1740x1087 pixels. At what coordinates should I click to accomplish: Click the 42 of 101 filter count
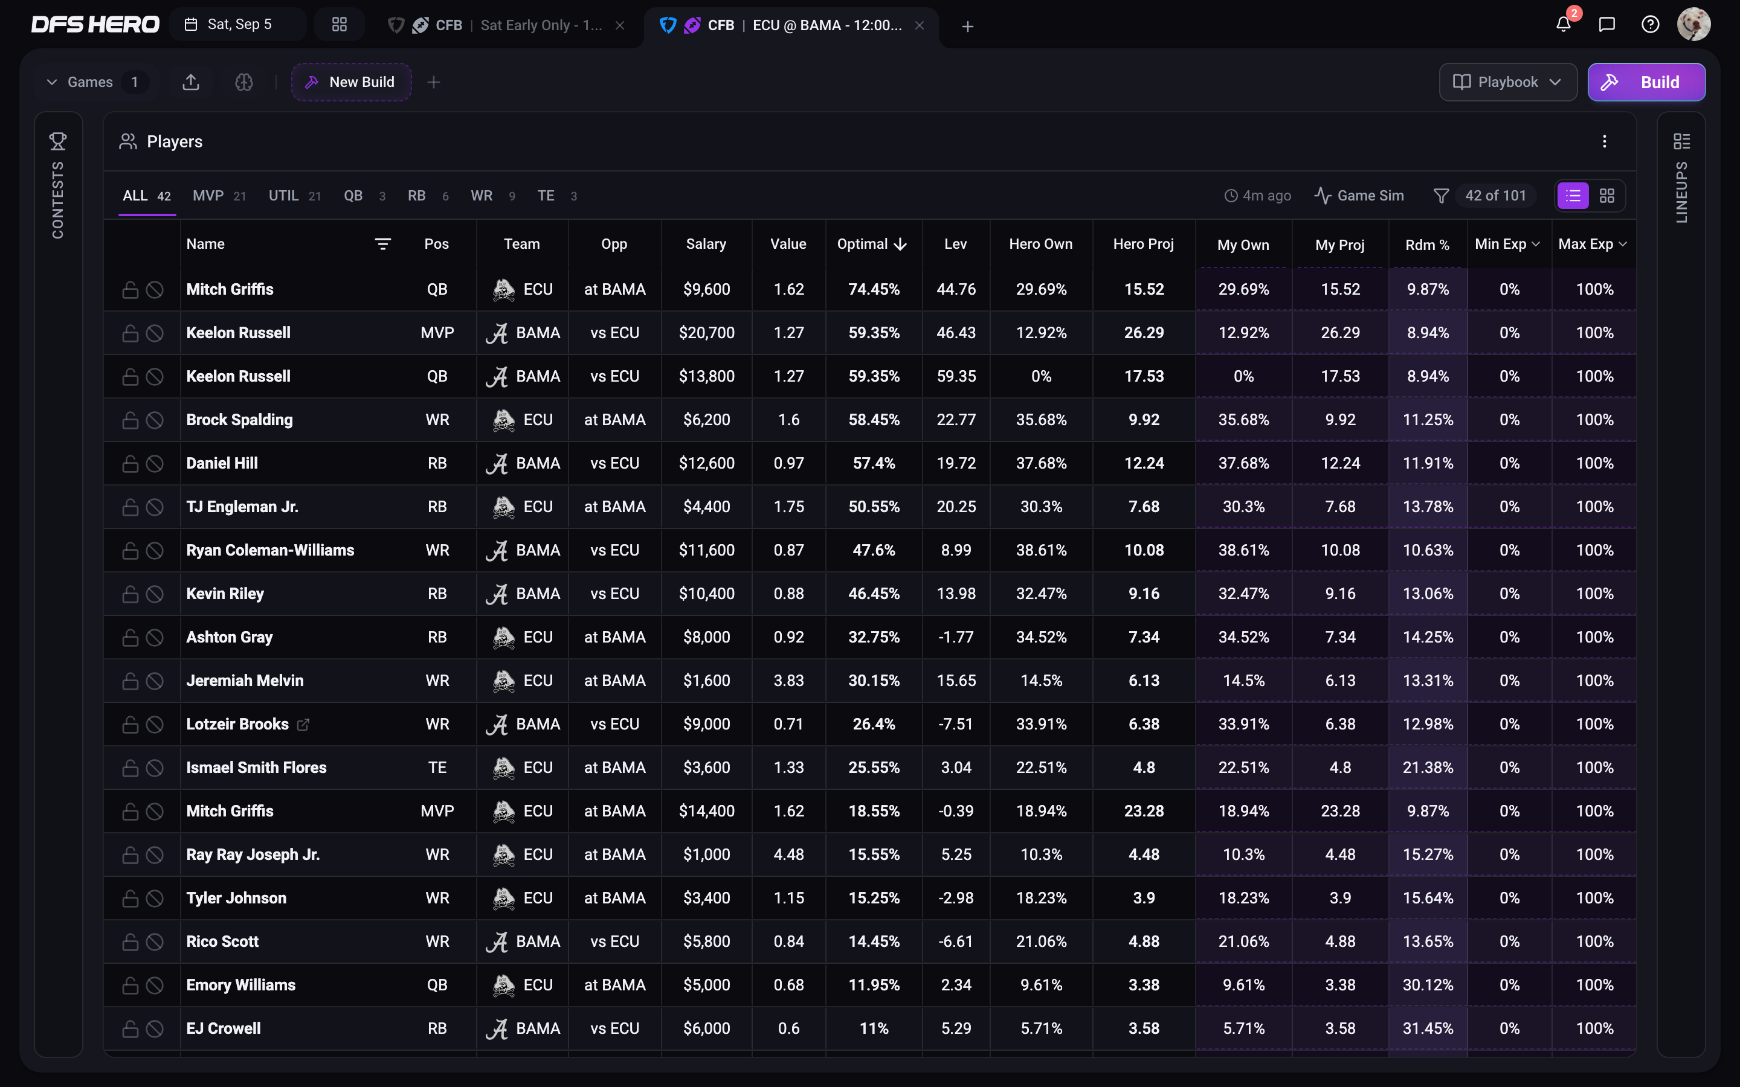1495,196
